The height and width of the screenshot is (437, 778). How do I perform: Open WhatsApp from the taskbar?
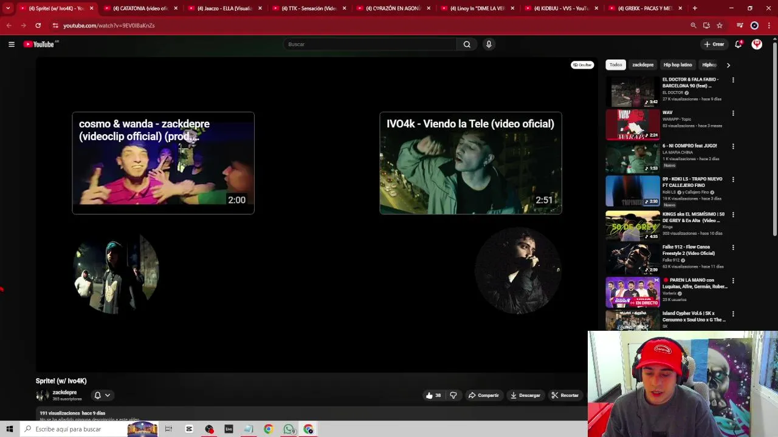coord(289,429)
